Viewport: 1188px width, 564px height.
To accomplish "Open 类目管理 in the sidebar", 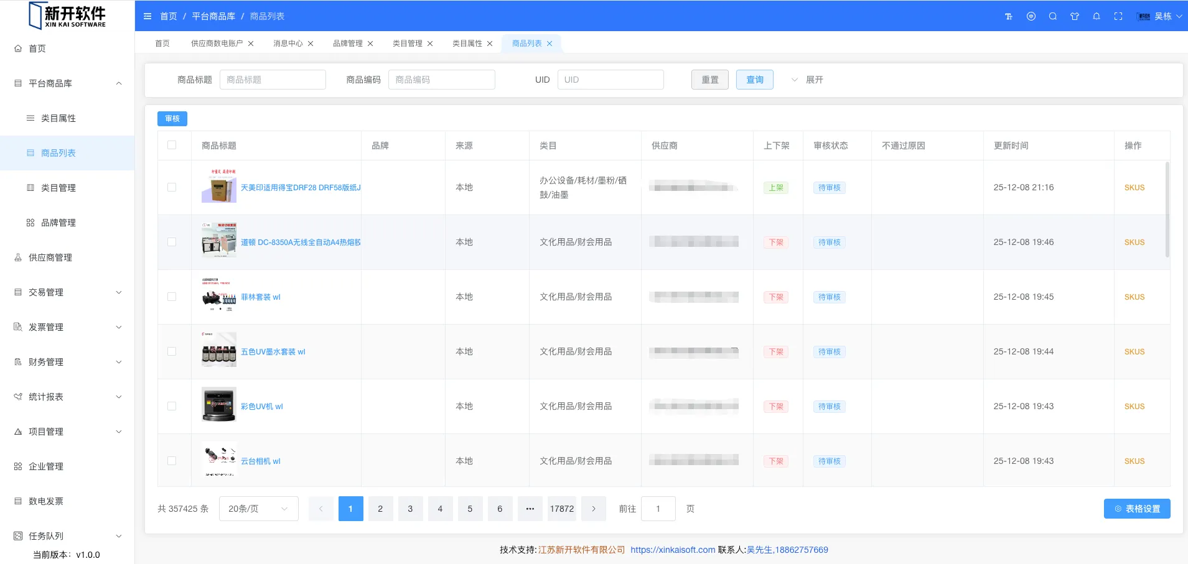I will tap(58, 188).
